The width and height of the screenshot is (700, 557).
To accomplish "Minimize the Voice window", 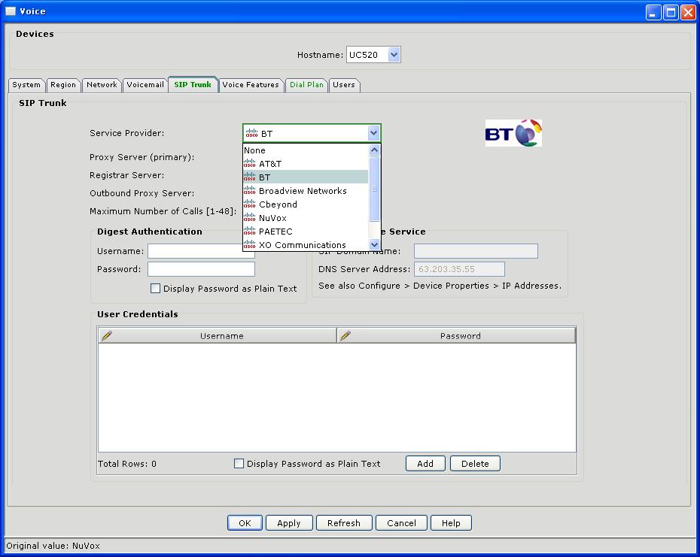I will pos(653,12).
